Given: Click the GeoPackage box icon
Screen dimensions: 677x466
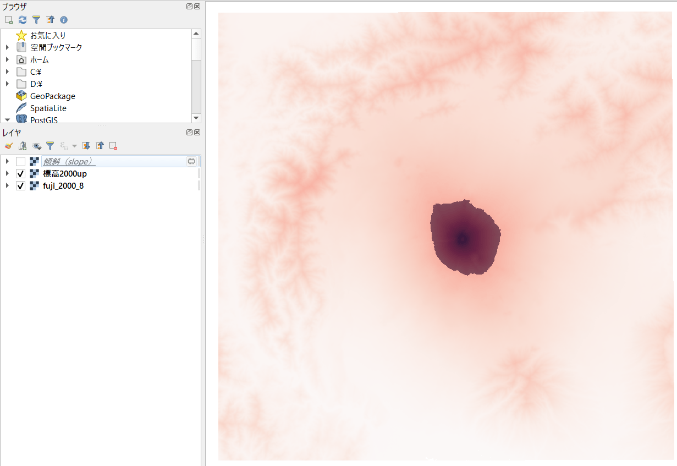Looking at the screenshot, I should click(21, 96).
